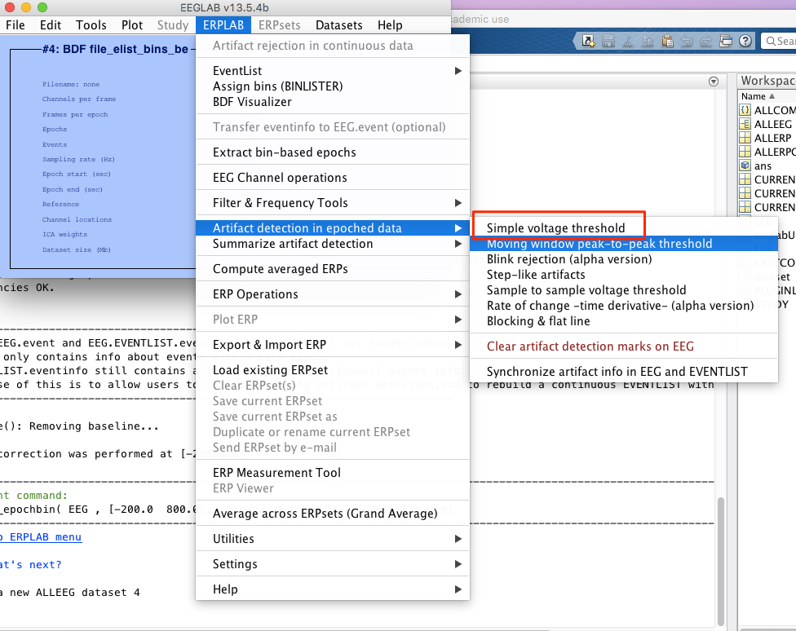Select Moving window peak-to-peak threshold
This screenshot has height=631, width=796.
624,244
